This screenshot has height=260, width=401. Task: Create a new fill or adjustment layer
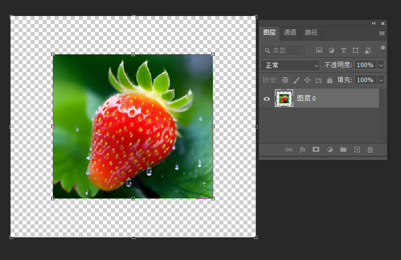330,149
